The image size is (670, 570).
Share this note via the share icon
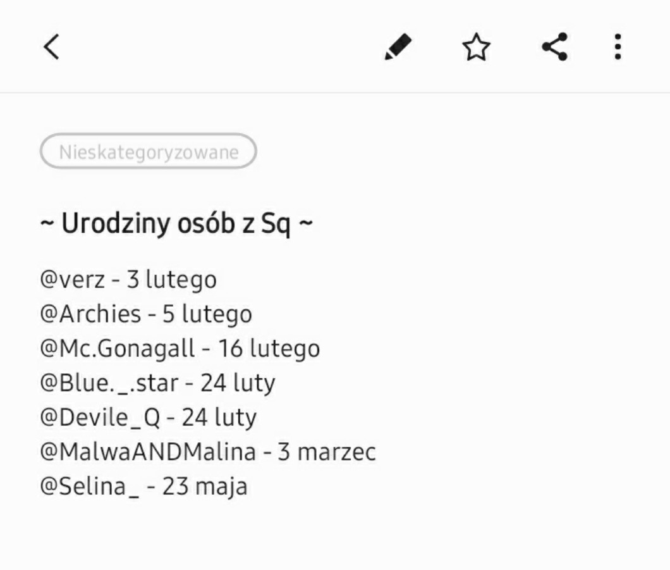click(554, 47)
